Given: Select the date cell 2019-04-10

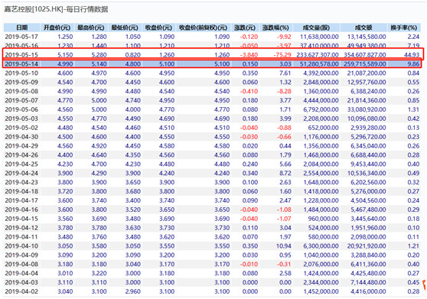Looking at the screenshot, I should coord(21,246).
